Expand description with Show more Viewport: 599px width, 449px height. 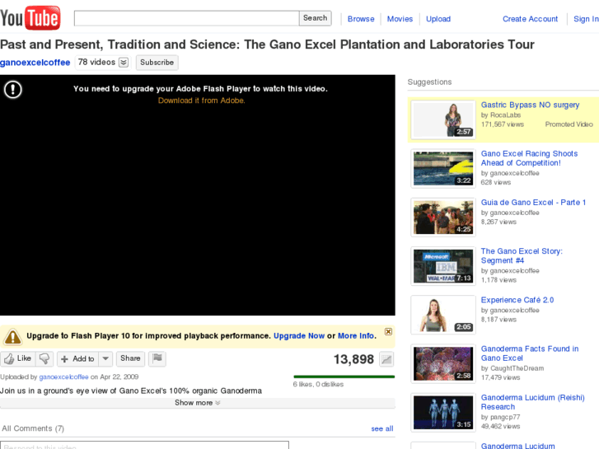(x=198, y=403)
